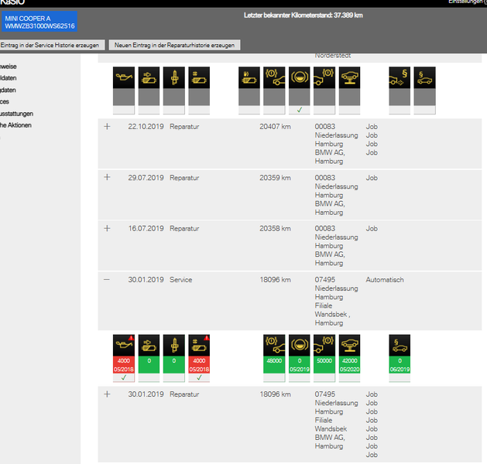Tick the checkbox under Norderstedt vehicle check icon
Screen dimensions: 487x464
[349, 110]
